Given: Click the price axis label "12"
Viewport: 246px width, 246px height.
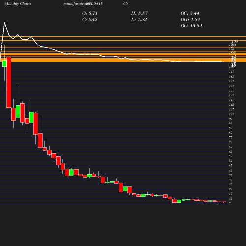Looking at the screenshot, I should click(x=231, y=198).
